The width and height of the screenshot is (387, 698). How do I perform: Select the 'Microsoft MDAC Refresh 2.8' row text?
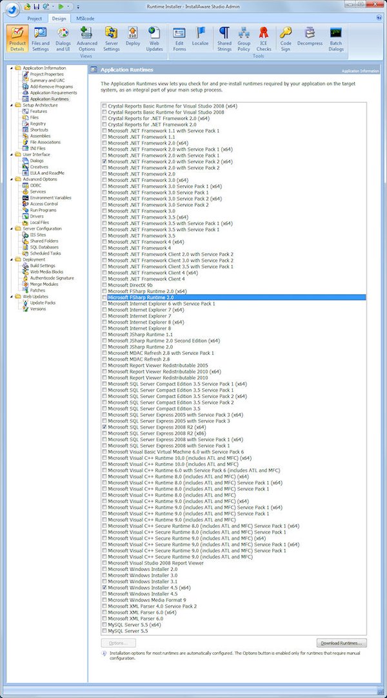(x=139, y=359)
